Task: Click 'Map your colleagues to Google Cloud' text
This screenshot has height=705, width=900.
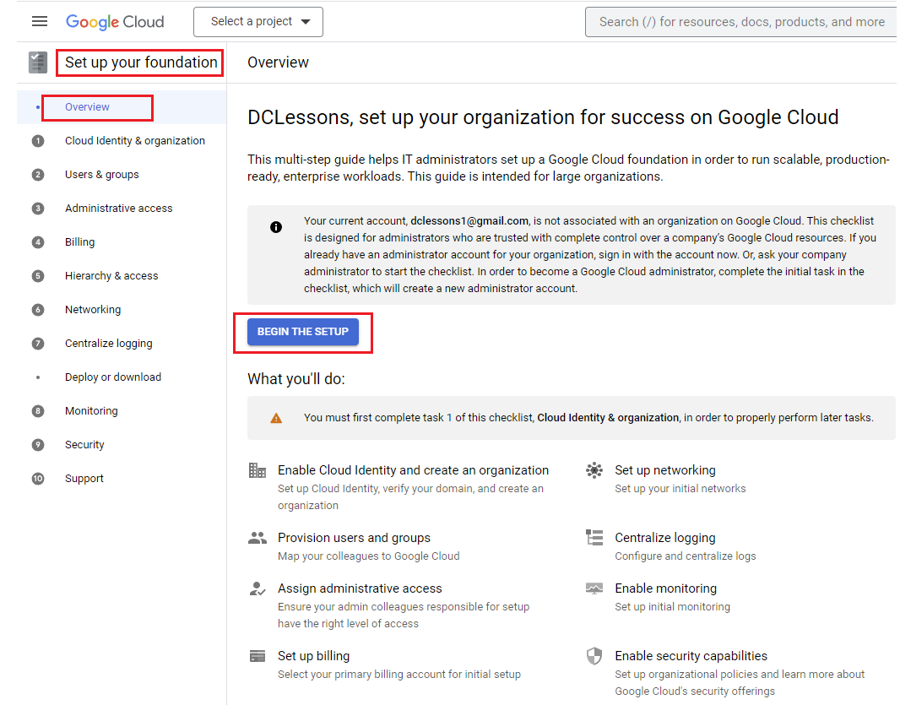Action: (368, 556)
